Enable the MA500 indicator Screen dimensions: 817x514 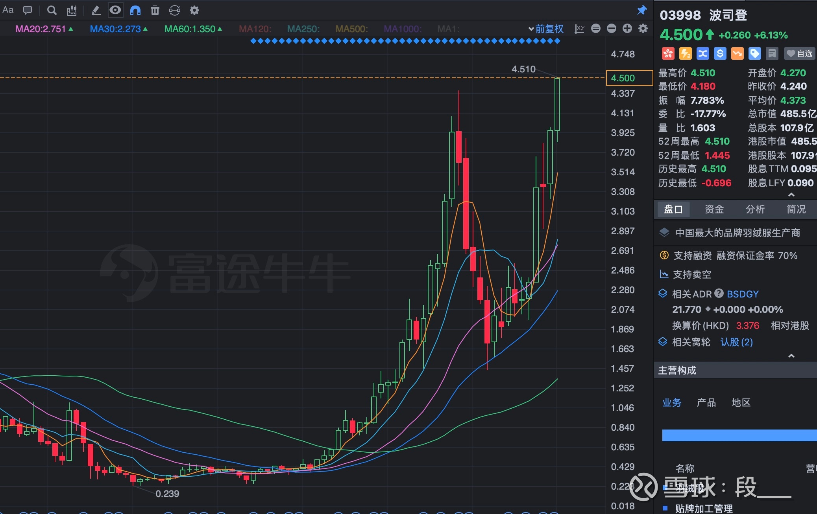point(352,29)
